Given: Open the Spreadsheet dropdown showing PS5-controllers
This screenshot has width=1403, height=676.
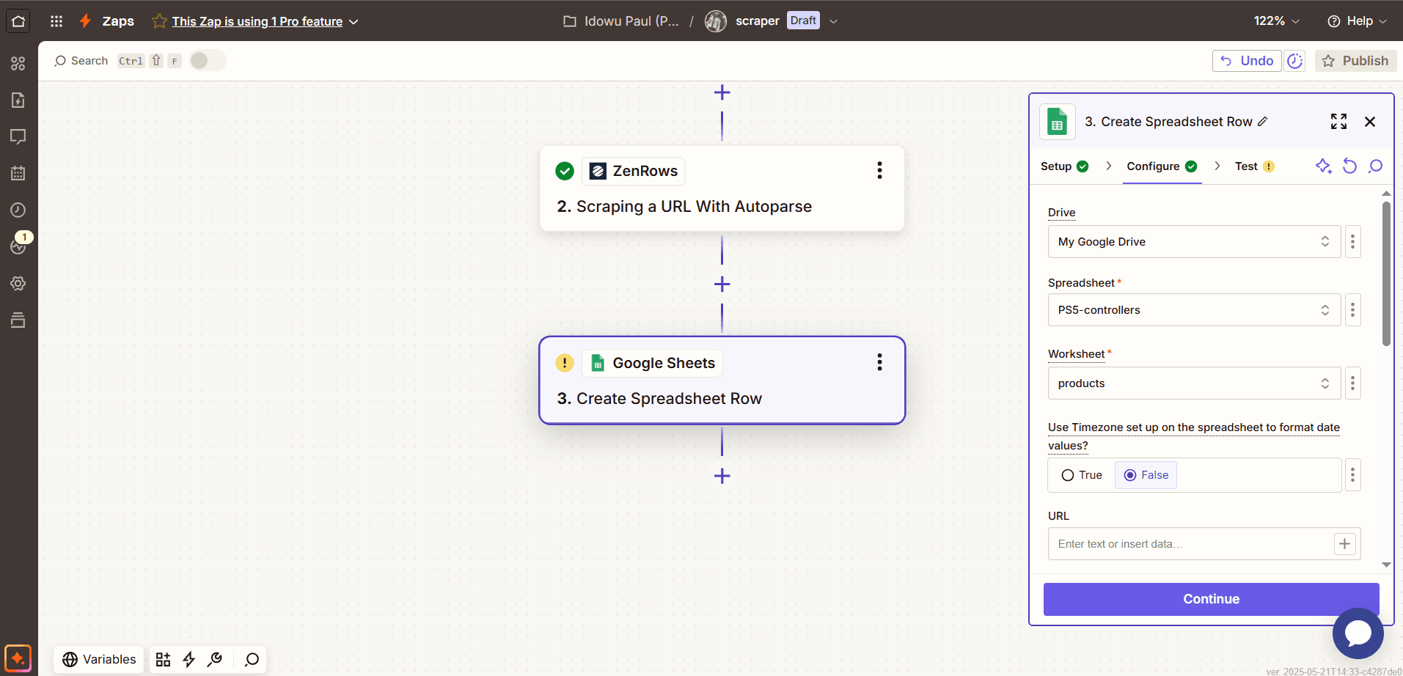Looking at the screenshot, I should tap(1194, 310).
